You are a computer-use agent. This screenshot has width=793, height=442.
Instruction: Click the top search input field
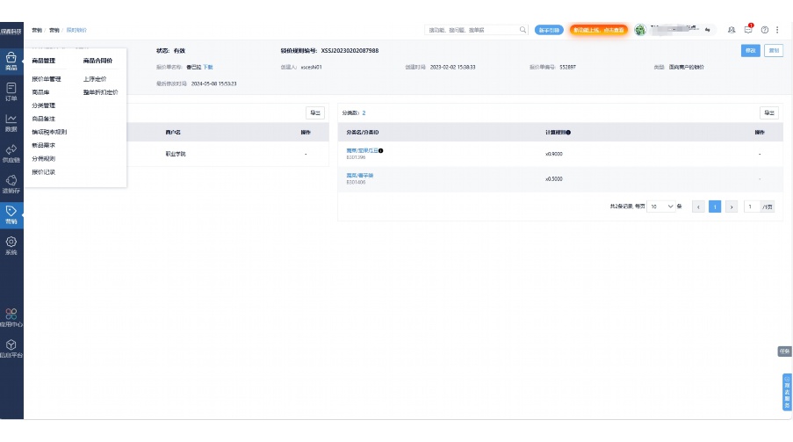(x=472, y=30)
